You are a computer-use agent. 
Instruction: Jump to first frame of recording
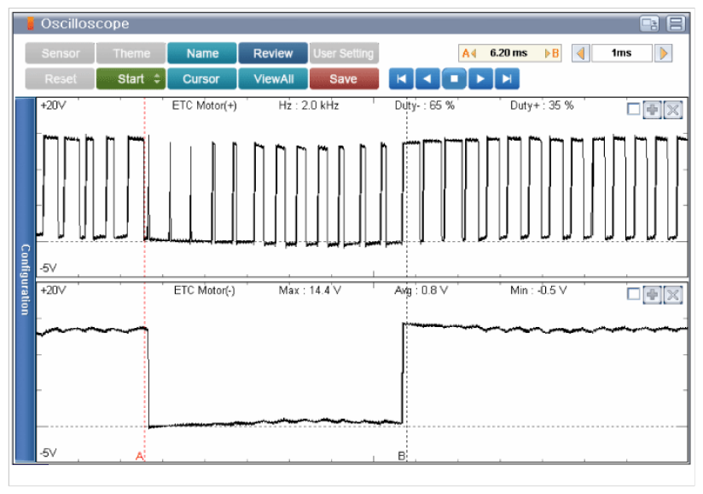[401, 79]
